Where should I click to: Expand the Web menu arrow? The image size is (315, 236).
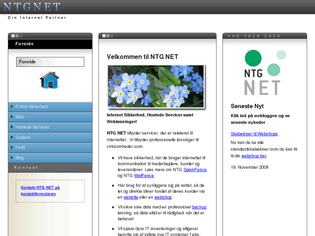pos(12,116)
